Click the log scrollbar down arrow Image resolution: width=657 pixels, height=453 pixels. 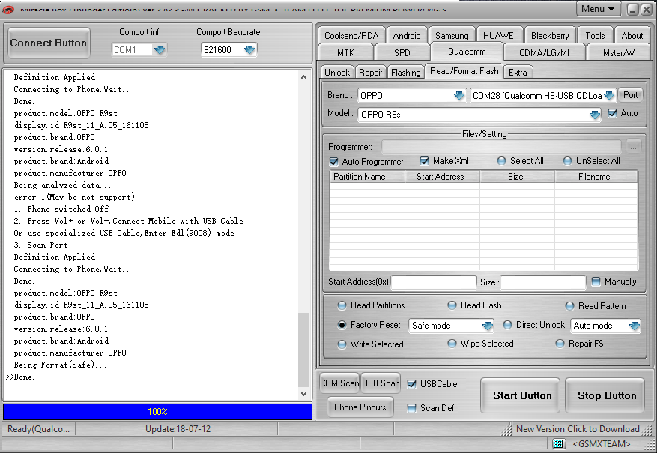[x=304, y=394]
